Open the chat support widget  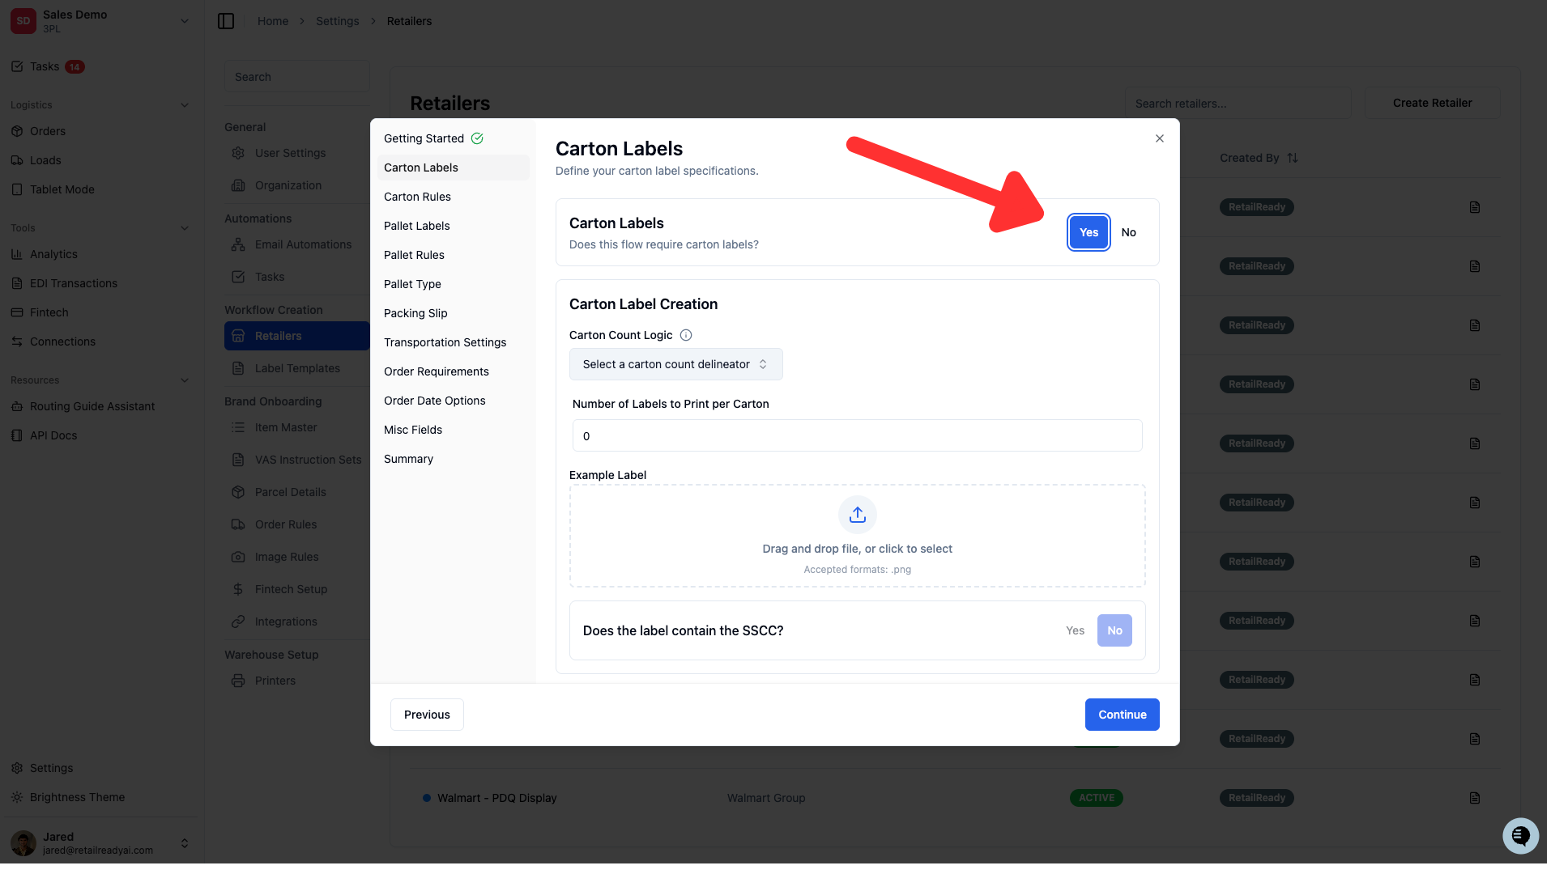pos(1520,835)
